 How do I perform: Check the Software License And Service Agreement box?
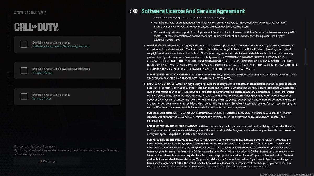(x=24, y=44)
